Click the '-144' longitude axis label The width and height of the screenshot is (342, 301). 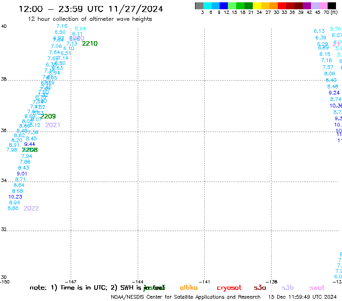pyautogui.click(x=138, y=282)
